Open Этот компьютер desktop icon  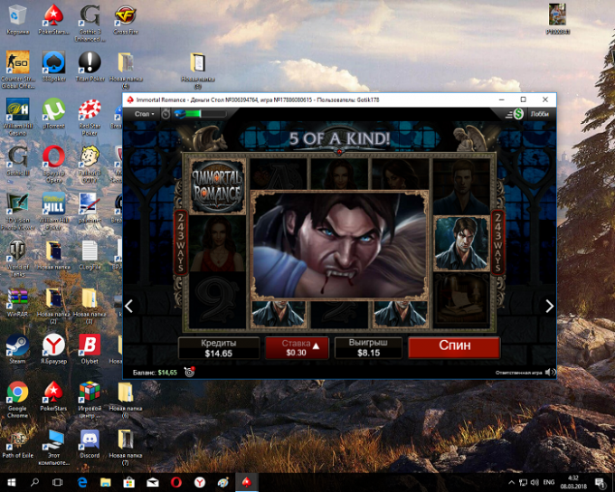click(53, 446)
